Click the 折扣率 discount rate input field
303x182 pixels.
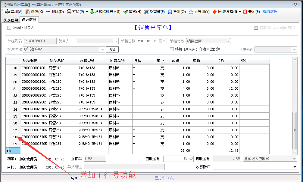click(94, 159)
